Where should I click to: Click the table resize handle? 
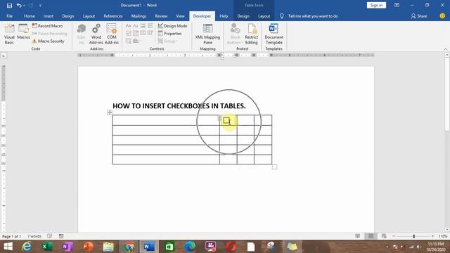point(275,167)
